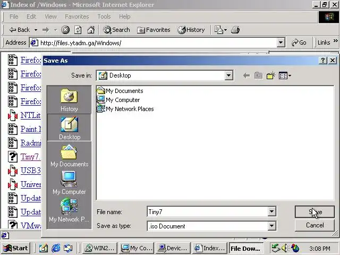Select My Network Places in places bar

[x=69, y=210]
